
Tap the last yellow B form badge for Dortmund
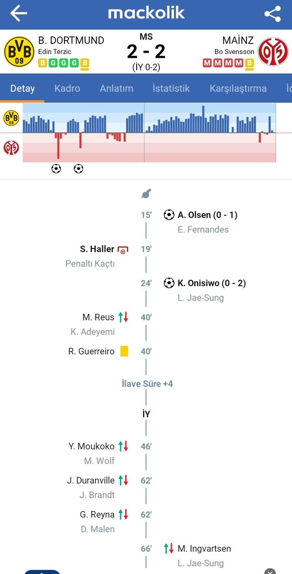pyautogui.click(x=85, y=63)
